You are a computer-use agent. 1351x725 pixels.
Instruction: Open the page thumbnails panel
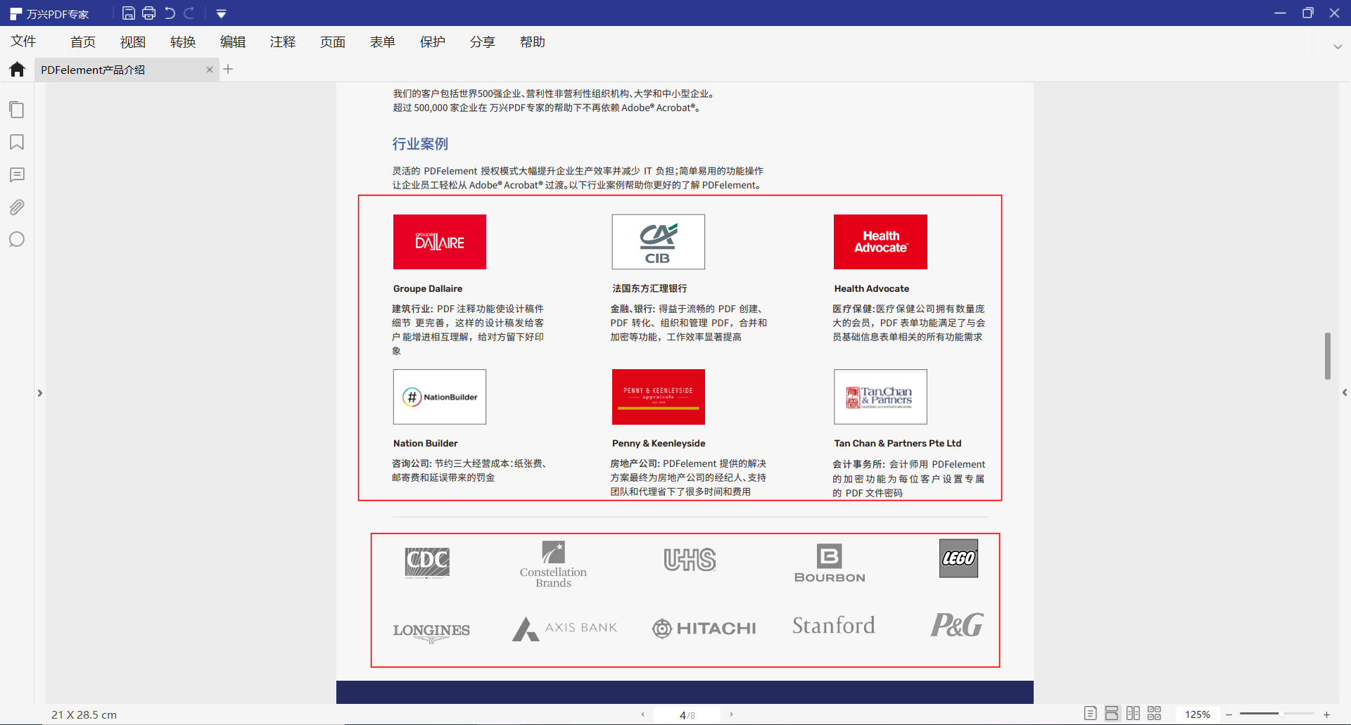[17, 110]
